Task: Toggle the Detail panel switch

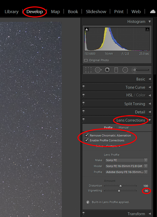Action: tap(84, 112)
